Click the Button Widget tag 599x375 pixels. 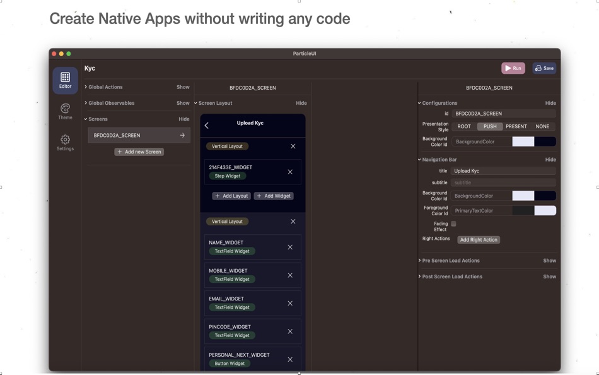pos(230,364)
